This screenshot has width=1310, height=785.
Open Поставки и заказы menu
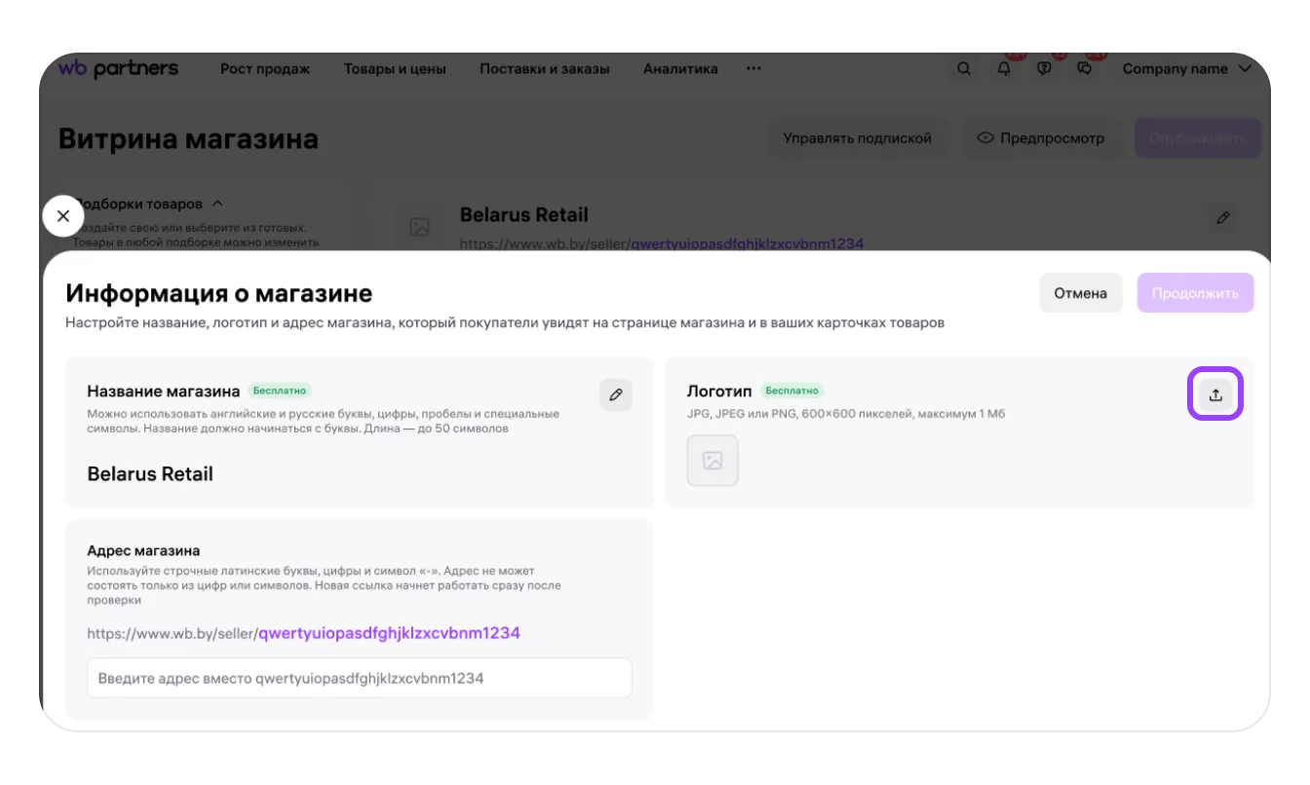545,69
